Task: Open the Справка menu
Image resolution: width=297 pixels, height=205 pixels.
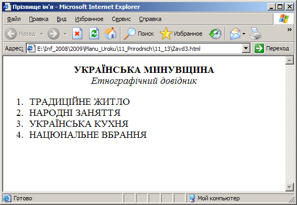Action: (150, 19)
